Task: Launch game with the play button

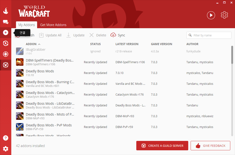Action: (211, 15)
